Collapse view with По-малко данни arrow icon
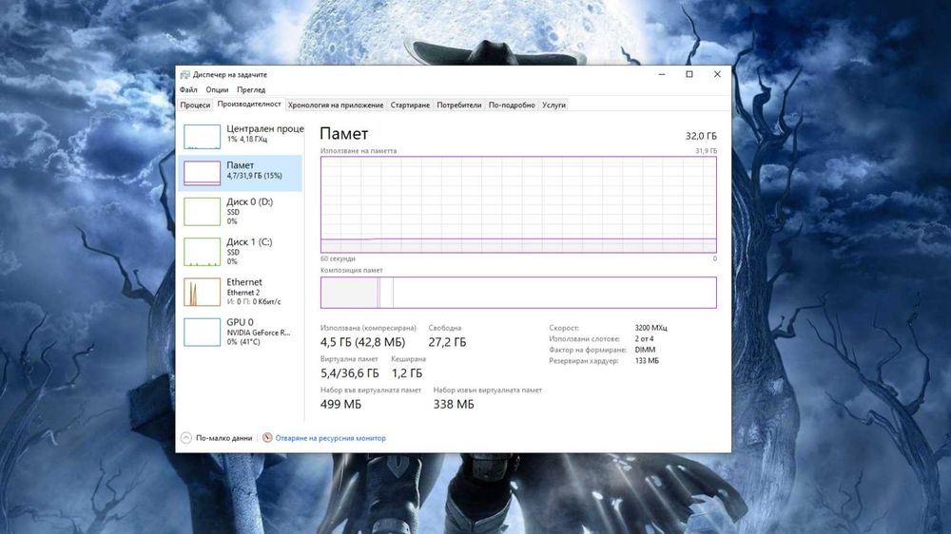 [186, 438]
